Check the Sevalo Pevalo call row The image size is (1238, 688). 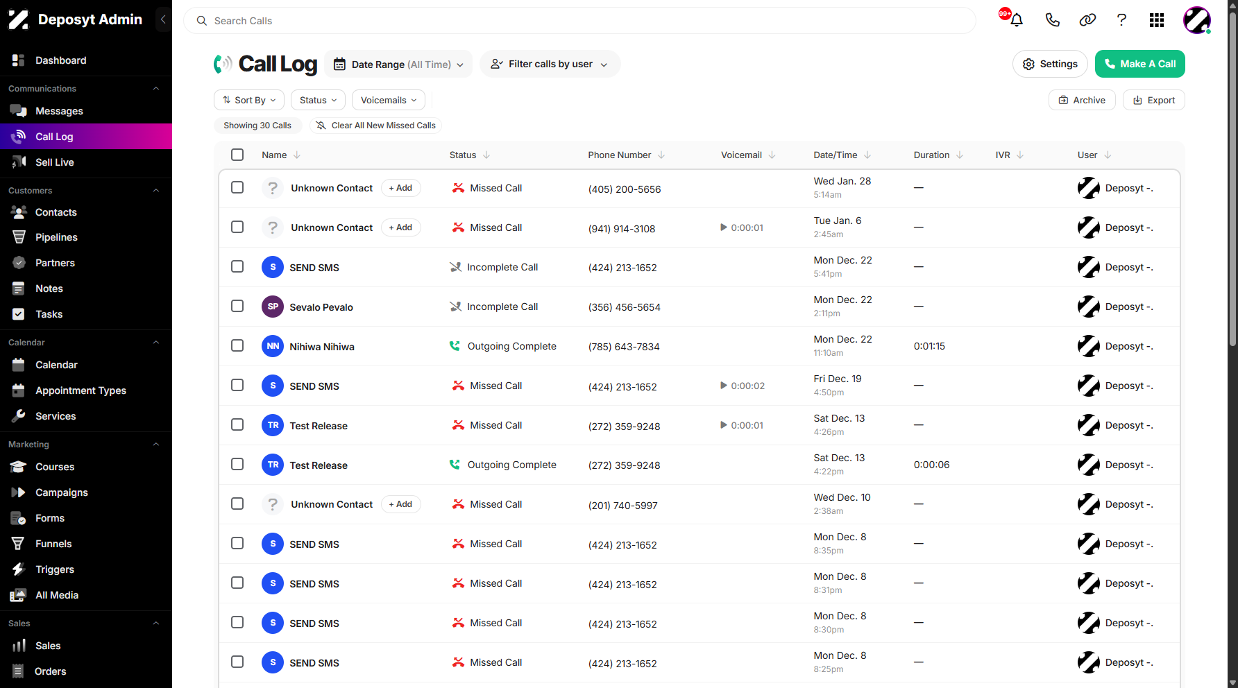[x=237, y=306]
